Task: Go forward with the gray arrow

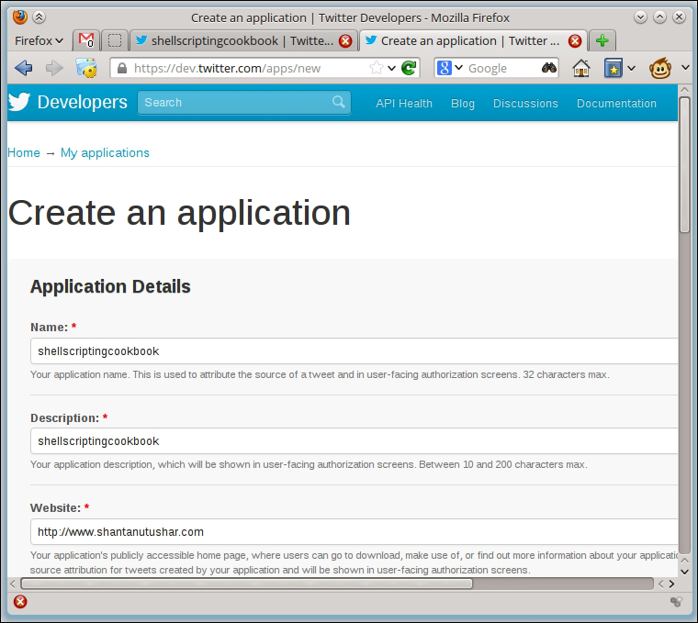Action: 54,68
